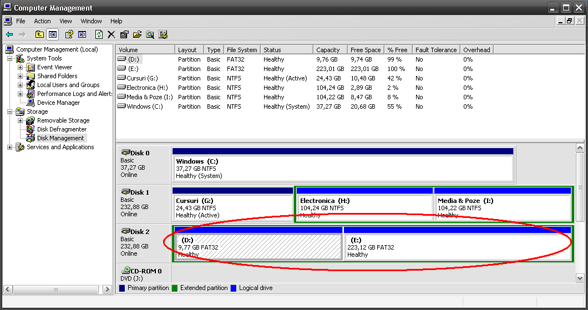The width and height of the screenshot is (588, 310).
Task: Click the volume icon of Cursuri (G:) row
Action: 121,78
